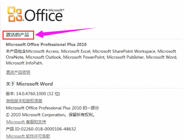The width and height of the screenshot is (184, 140).
Task: Click the Microsoft InfoPath text in the product list
Action: [x=24, y=63]
